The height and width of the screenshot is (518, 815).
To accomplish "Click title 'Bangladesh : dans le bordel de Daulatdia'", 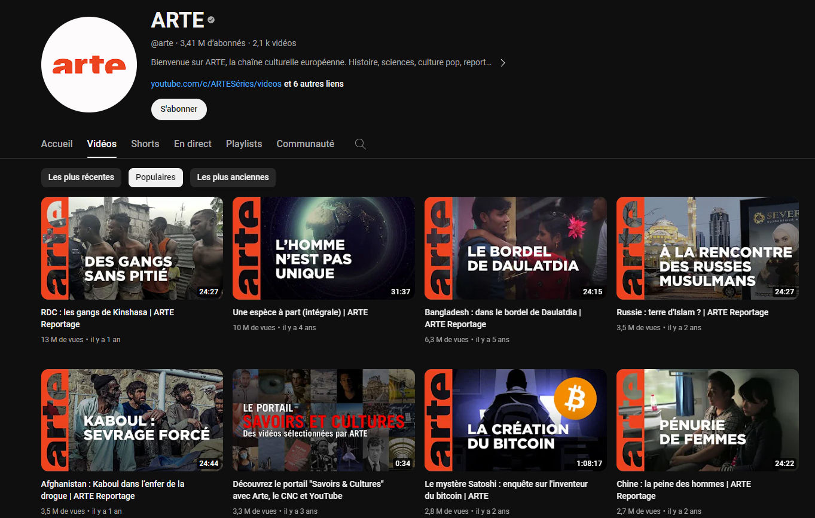I will coord(503,318).
